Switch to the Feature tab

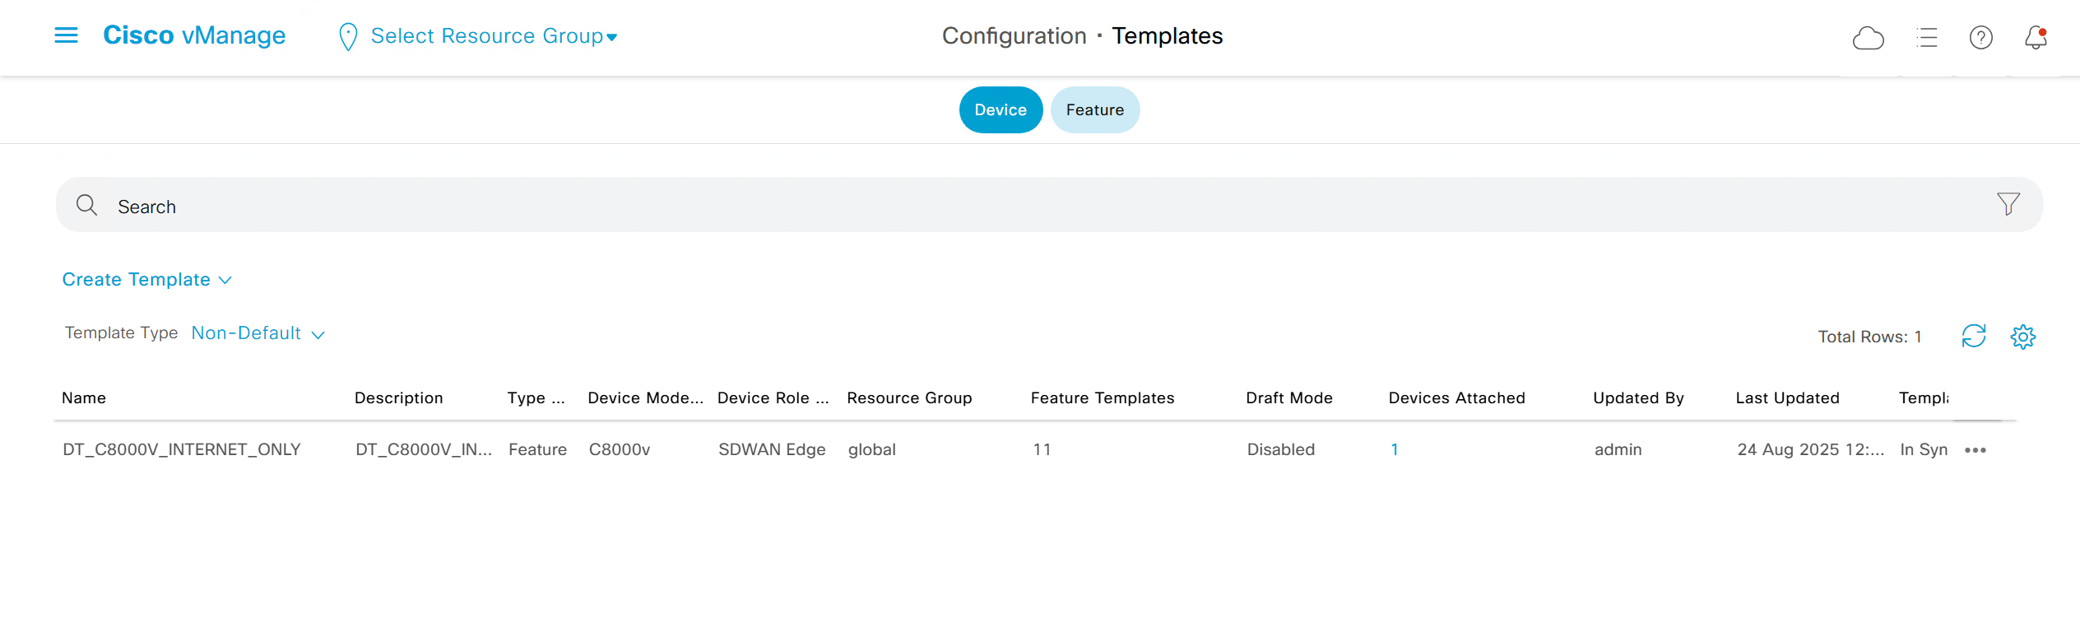pyautogui.click(x=1094, y=110)
